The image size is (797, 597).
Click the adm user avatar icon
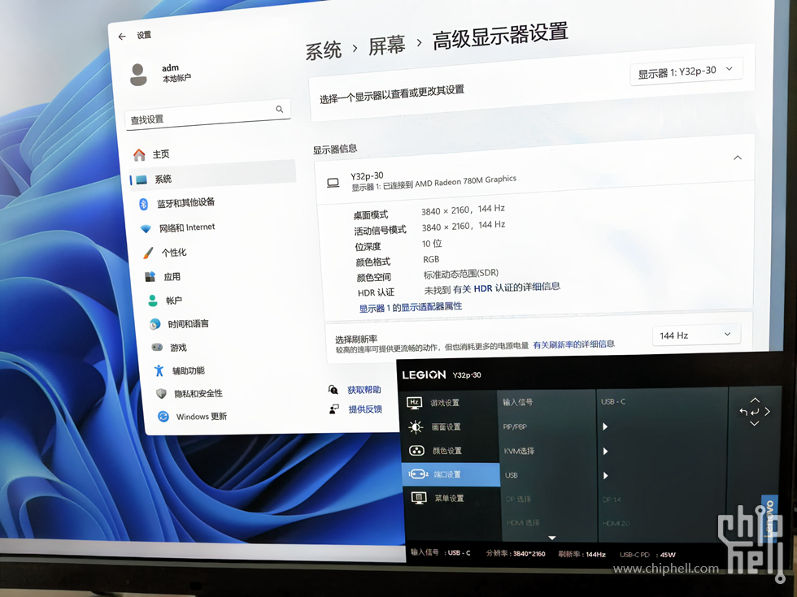point(138,75)
